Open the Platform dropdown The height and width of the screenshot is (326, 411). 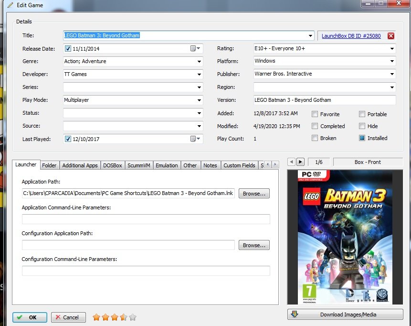pos(392,61)
